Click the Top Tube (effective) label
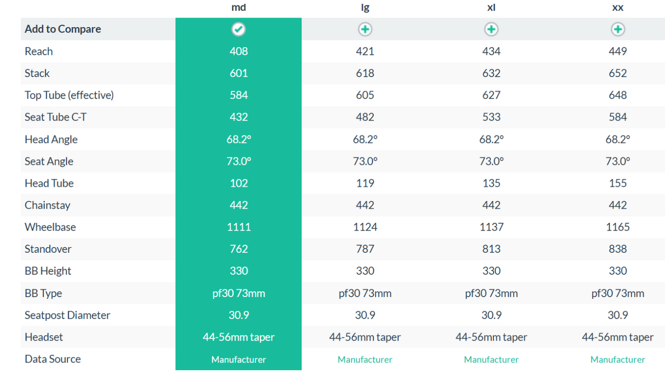The height and width of the screenshot is (374, 665). coord(69,95)
